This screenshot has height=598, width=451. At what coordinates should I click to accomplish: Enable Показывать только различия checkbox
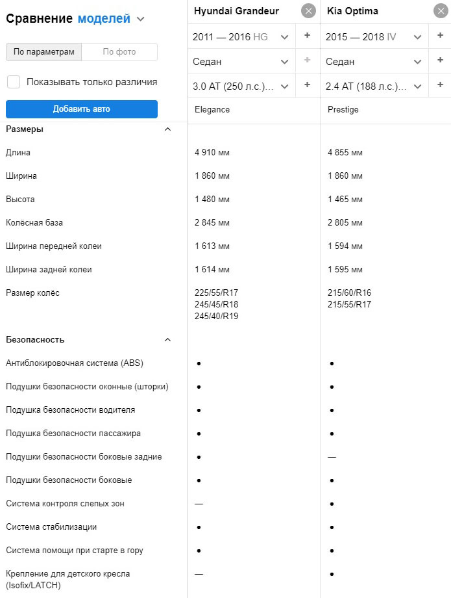pos(14,82)
